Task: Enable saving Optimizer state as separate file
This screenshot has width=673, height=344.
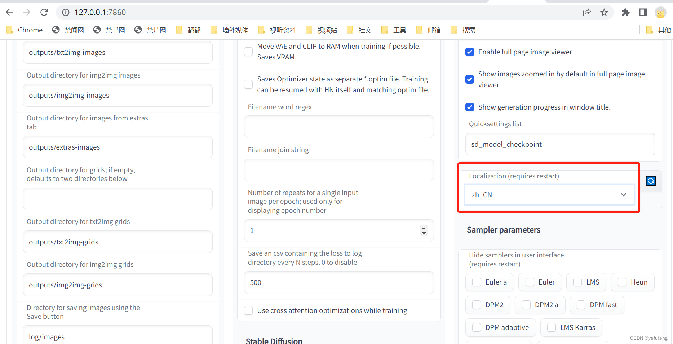Action: tap(248, 84)
